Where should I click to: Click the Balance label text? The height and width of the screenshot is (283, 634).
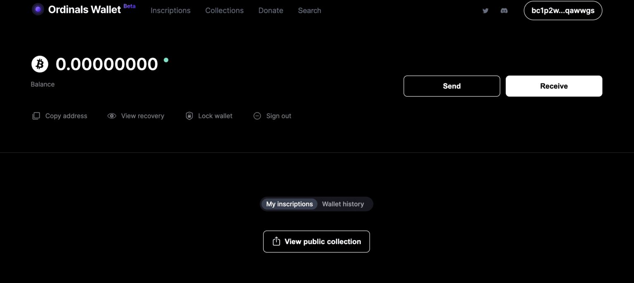pos(43,84)
